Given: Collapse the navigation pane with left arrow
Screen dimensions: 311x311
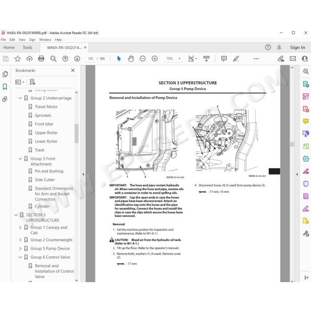Looking at the screenshot, I should pyautogui.click(x=83, y=174).
